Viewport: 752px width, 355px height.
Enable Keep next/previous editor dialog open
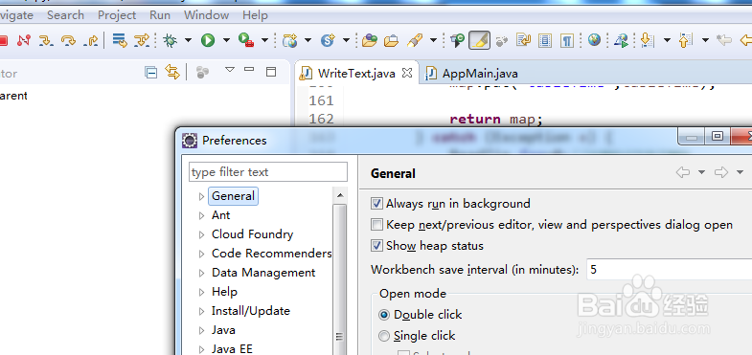[x=377, y=225]
